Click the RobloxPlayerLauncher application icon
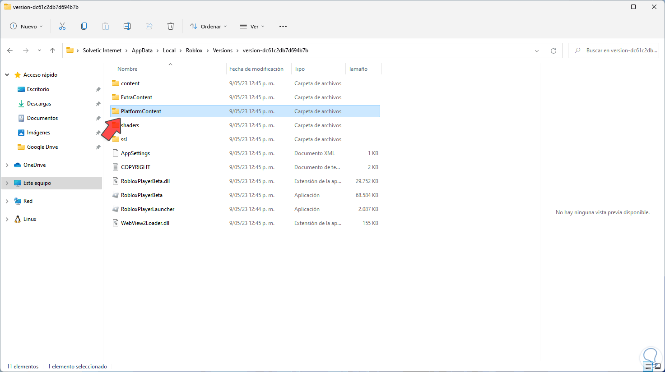The width and height of the screenshot is (665, 372). (116, 209)
